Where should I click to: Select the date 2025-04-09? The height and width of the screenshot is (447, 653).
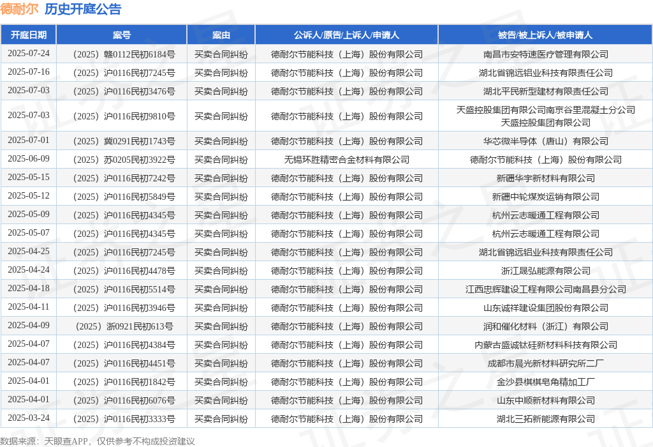click(x=28, y=325)
